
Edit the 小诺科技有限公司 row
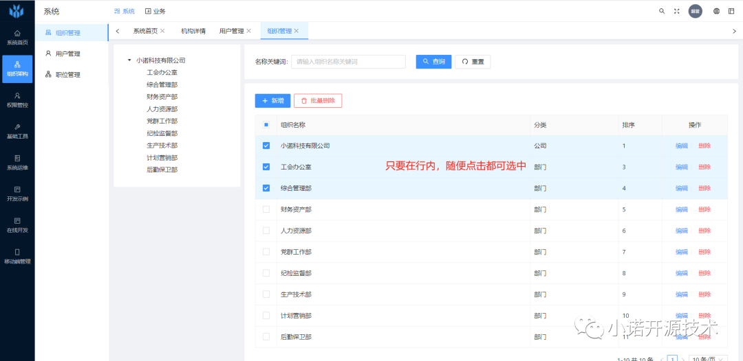click(681, 145)
